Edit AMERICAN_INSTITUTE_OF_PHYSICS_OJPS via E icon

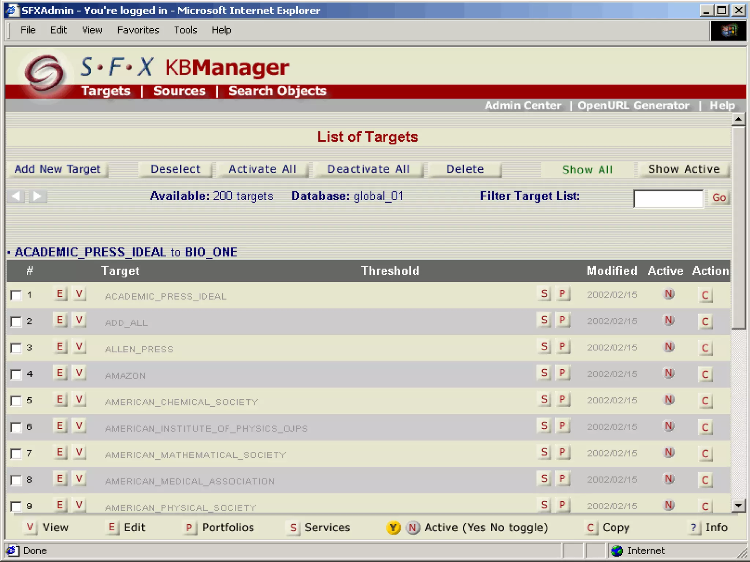click(60, 426)
